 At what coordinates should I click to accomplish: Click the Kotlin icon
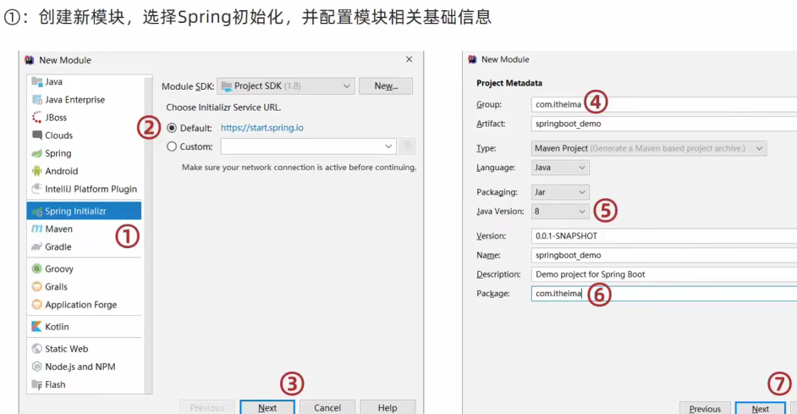36,327
